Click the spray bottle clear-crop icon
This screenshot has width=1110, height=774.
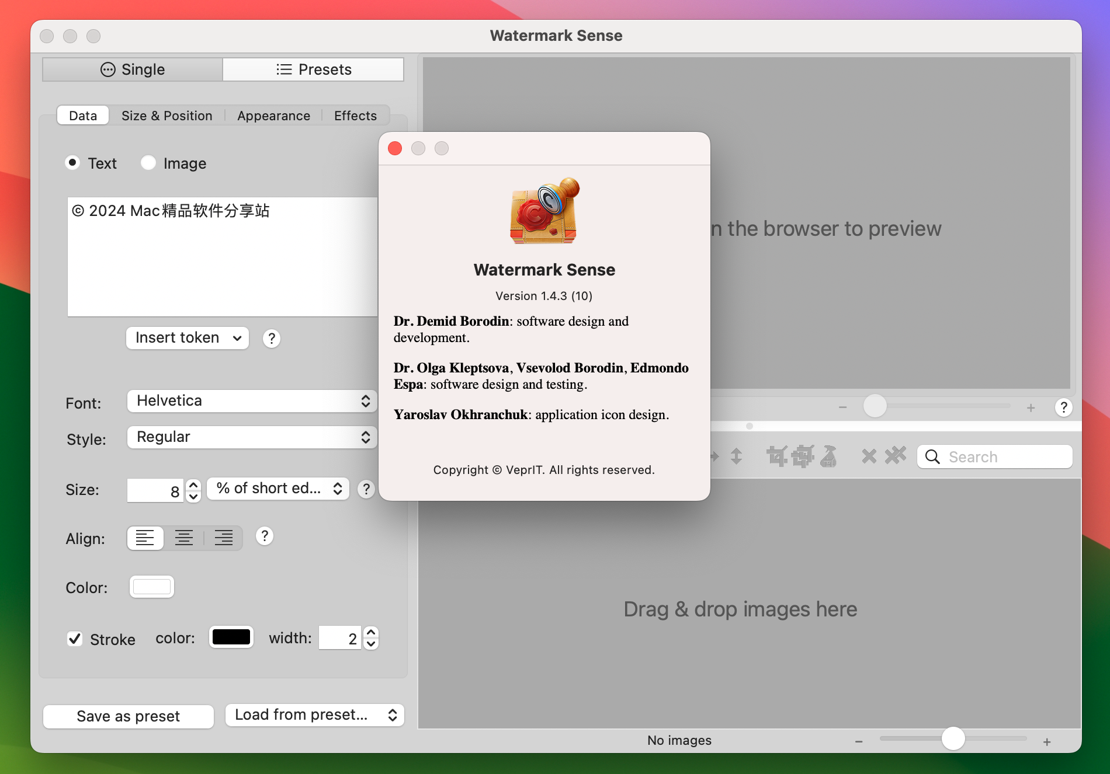828,456
